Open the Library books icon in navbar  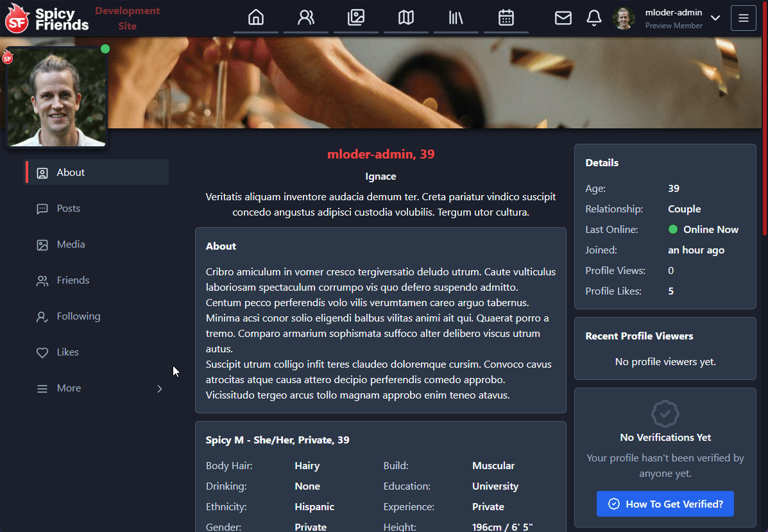(x=456, y=18)
